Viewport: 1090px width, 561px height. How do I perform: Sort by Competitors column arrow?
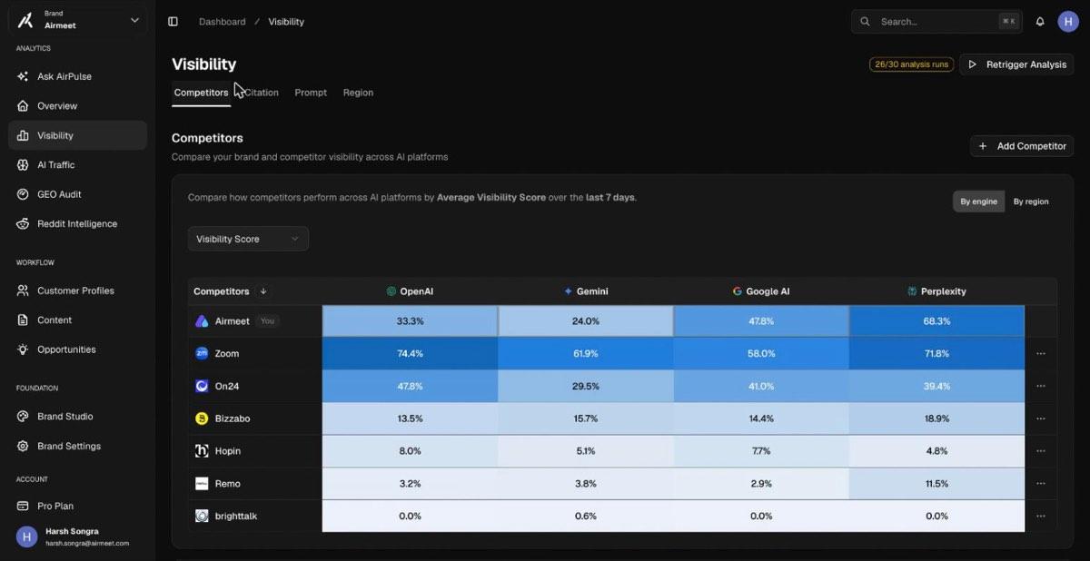click(x=263, y=291)
